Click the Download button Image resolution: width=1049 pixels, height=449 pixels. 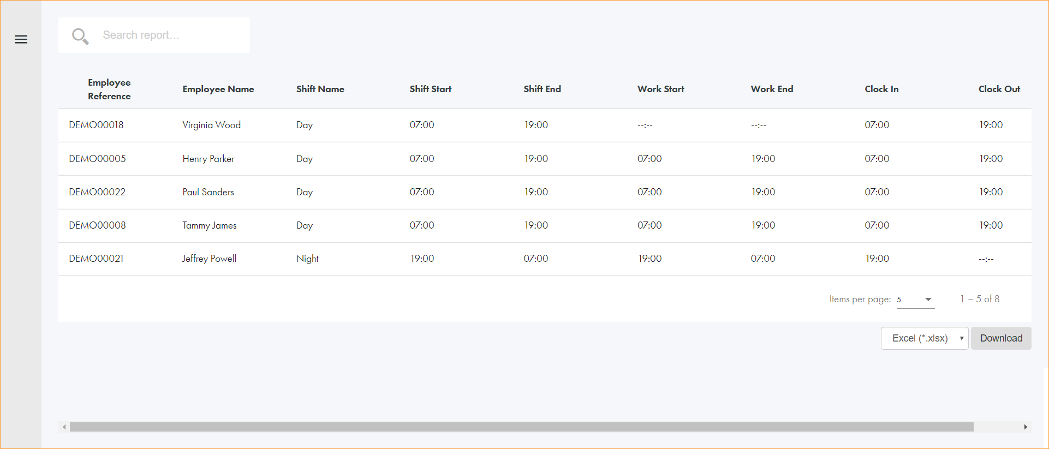click(x=1000, y=338)
